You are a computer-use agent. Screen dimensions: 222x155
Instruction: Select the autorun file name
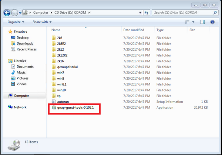pos(63,102)
